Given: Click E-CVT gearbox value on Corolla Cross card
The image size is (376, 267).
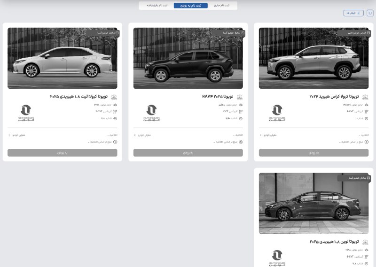Looking at the screenshot, I should 350,112.
